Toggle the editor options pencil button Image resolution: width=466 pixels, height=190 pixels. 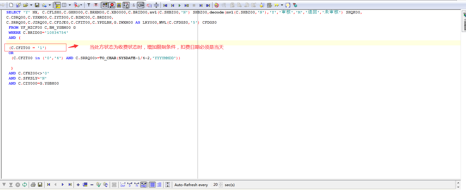tap(105, 5)
